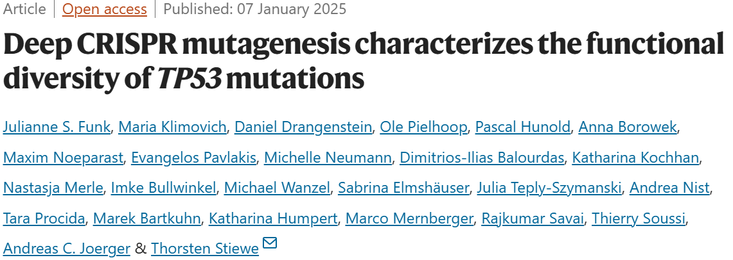This screenshot has height=260, width=733.
Task: Open author Maria Klimovich
Action: 172,127
